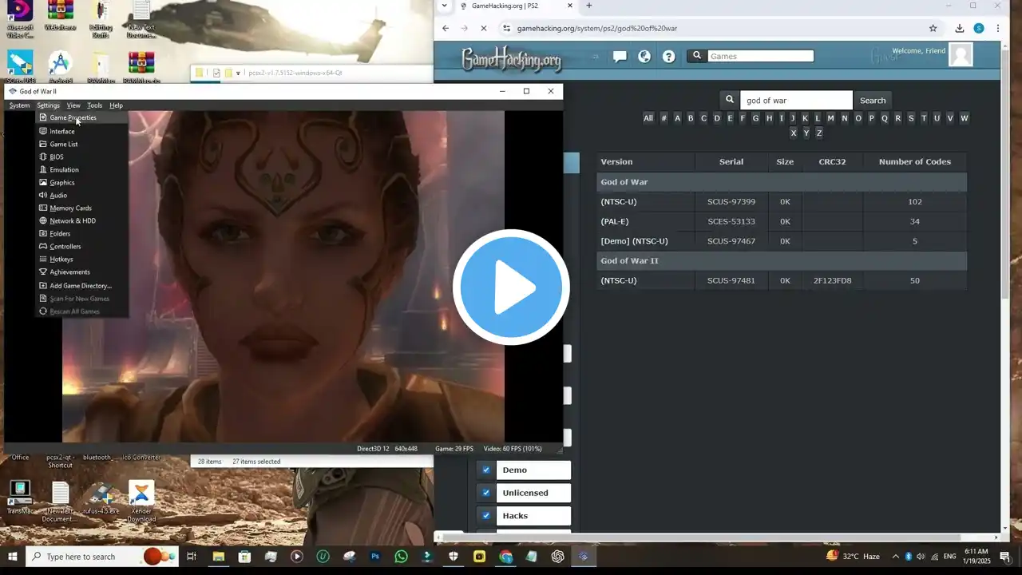
Task: Open ChatGPT icon on taskbar
Action: [x=557, y=557]
